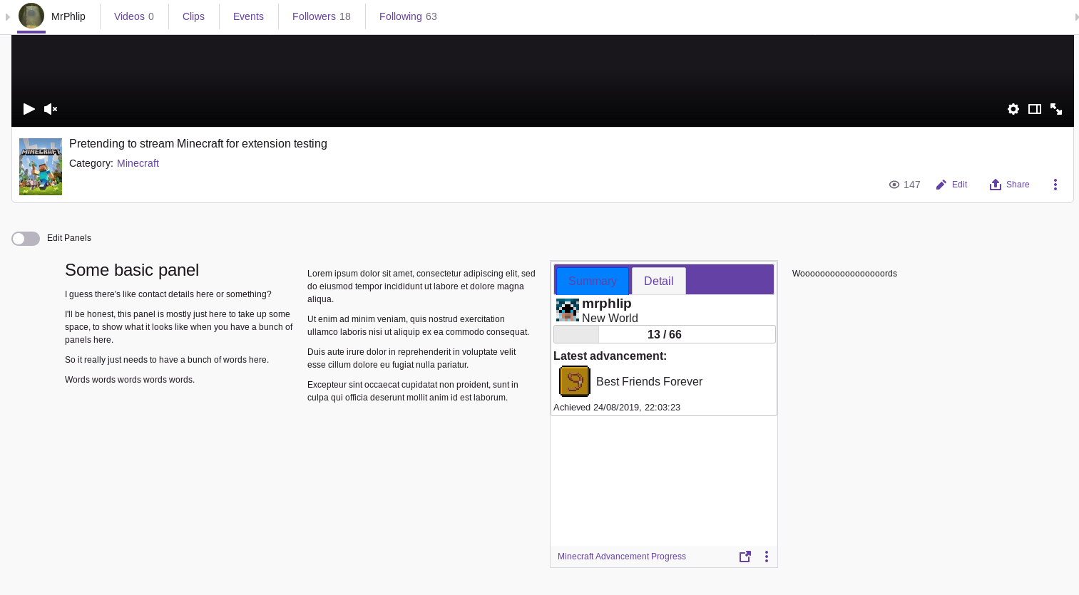Click the mrphlip Minecraft skin avatar
This screenshot has height=595, width=1079.
pyautogui.click(x=568, y=310)
